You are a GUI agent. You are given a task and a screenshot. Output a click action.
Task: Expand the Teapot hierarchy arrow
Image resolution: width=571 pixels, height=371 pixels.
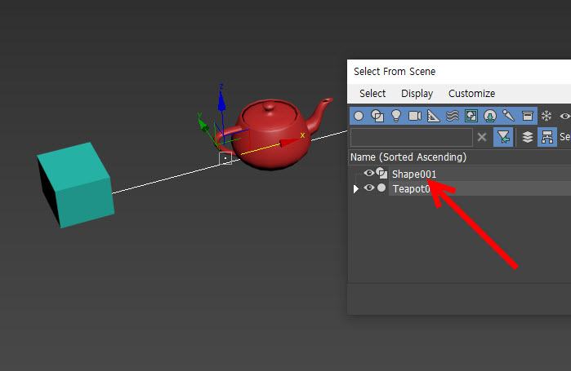(x=356, y=188)
